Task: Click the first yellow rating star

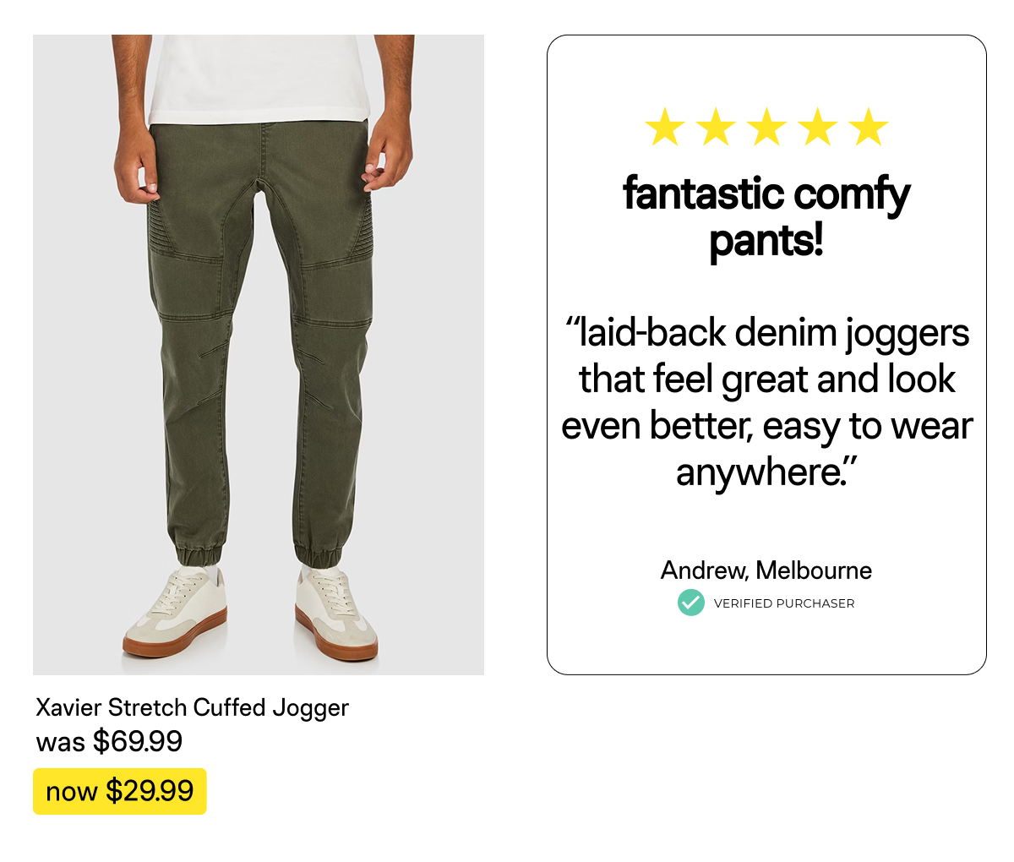Action: click(665, 127)
